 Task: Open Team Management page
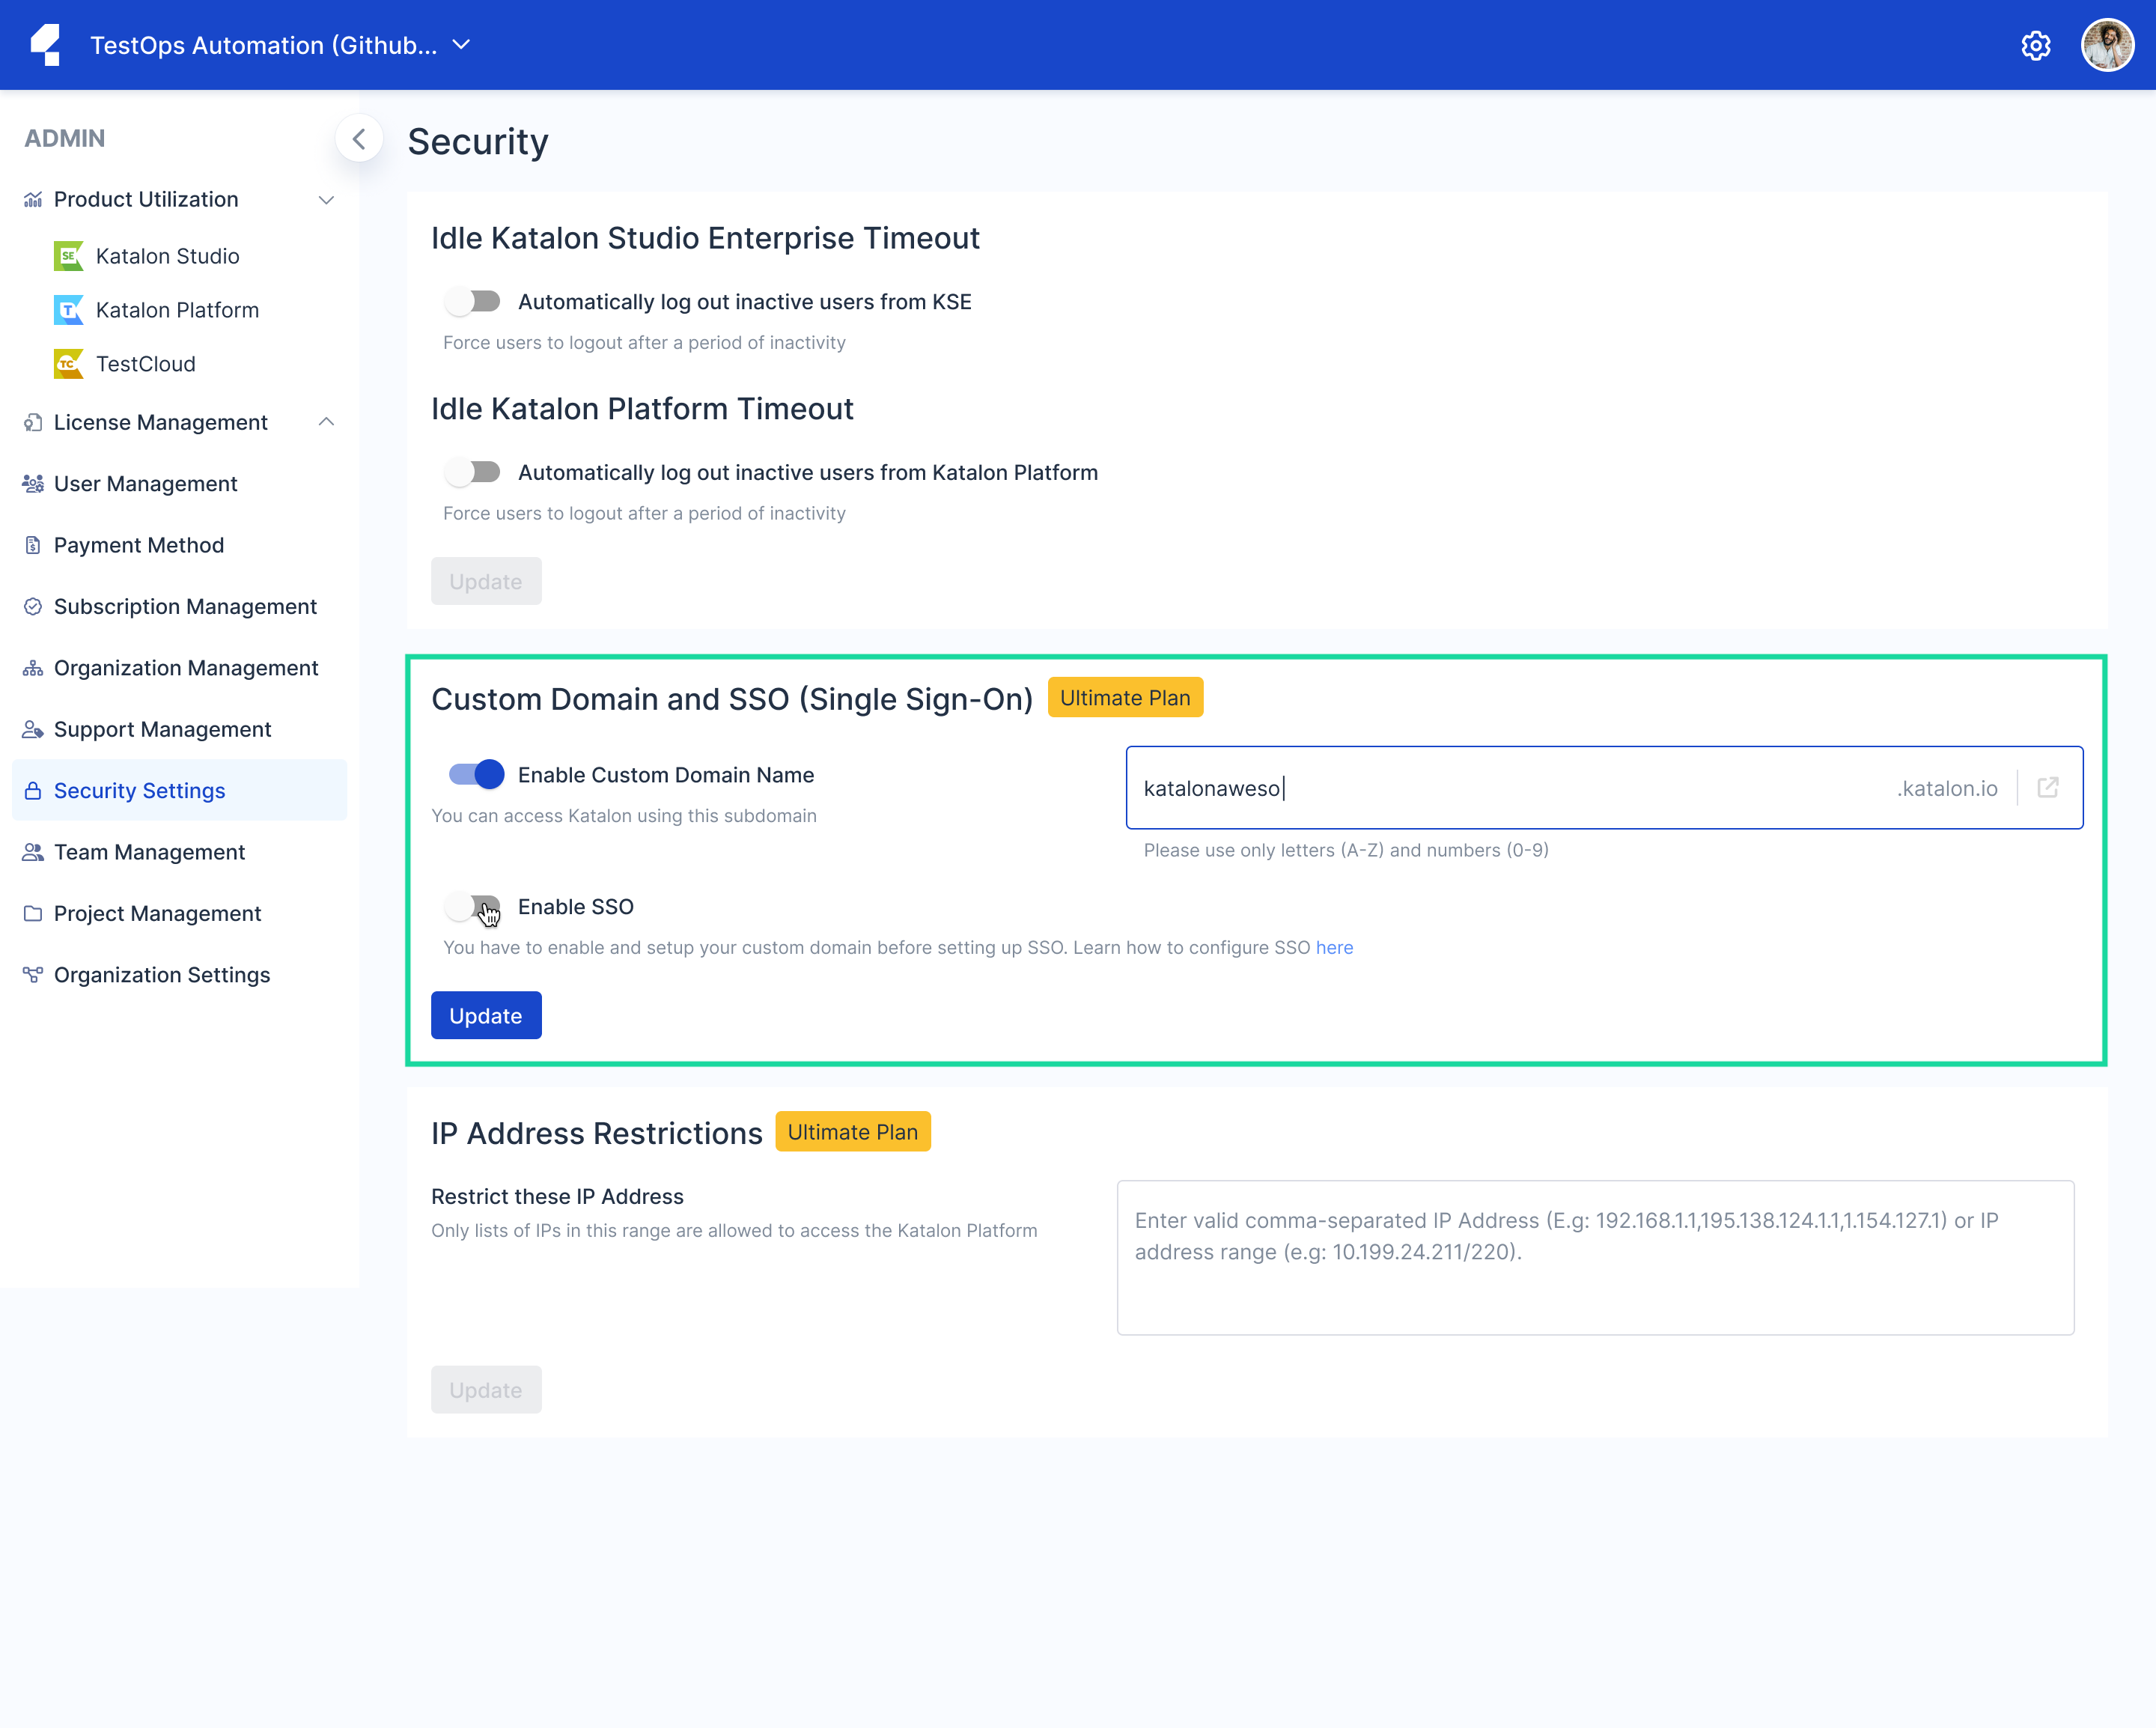point(149,852)
